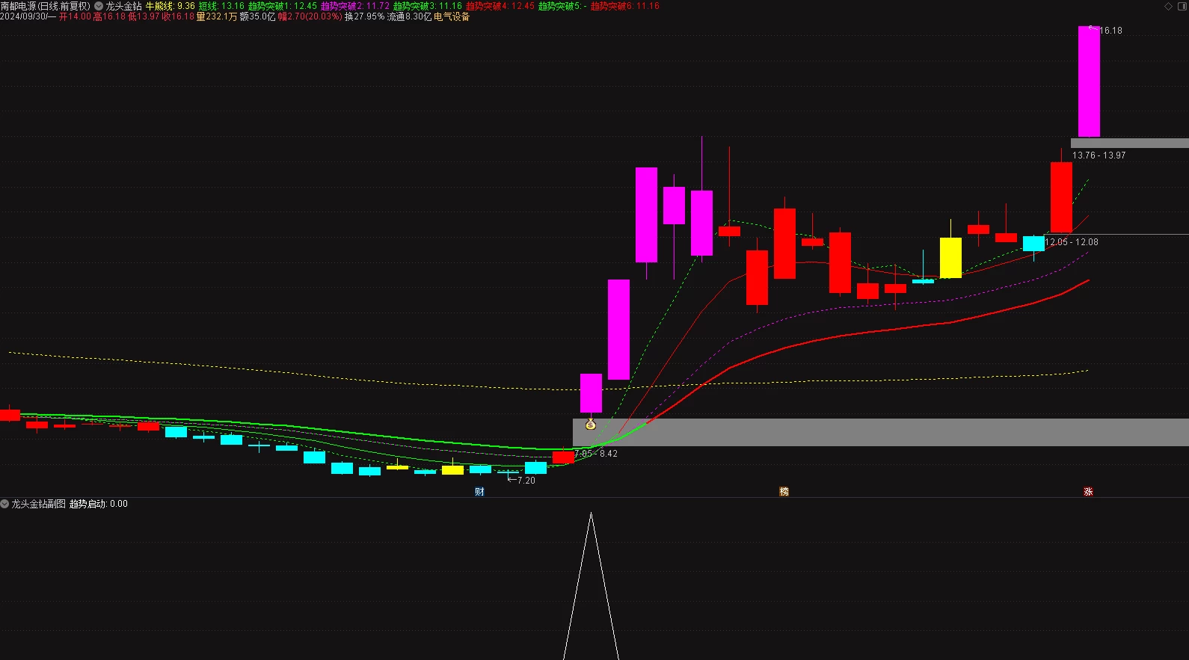Click the 榜 event marker on timeline
Screen dimensions: 1189x660
(784, 492)
